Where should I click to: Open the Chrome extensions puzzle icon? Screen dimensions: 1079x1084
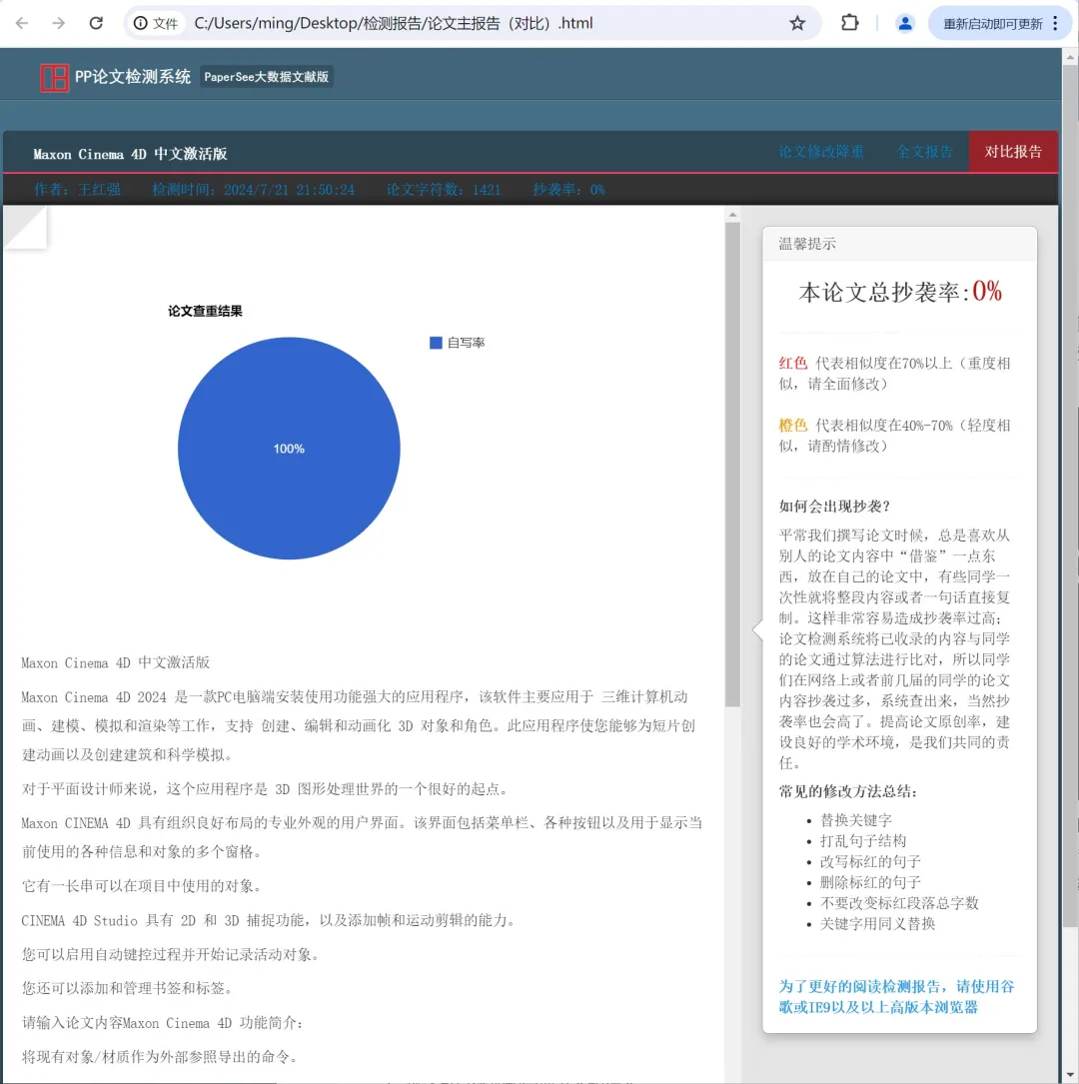tap(849, 22)
